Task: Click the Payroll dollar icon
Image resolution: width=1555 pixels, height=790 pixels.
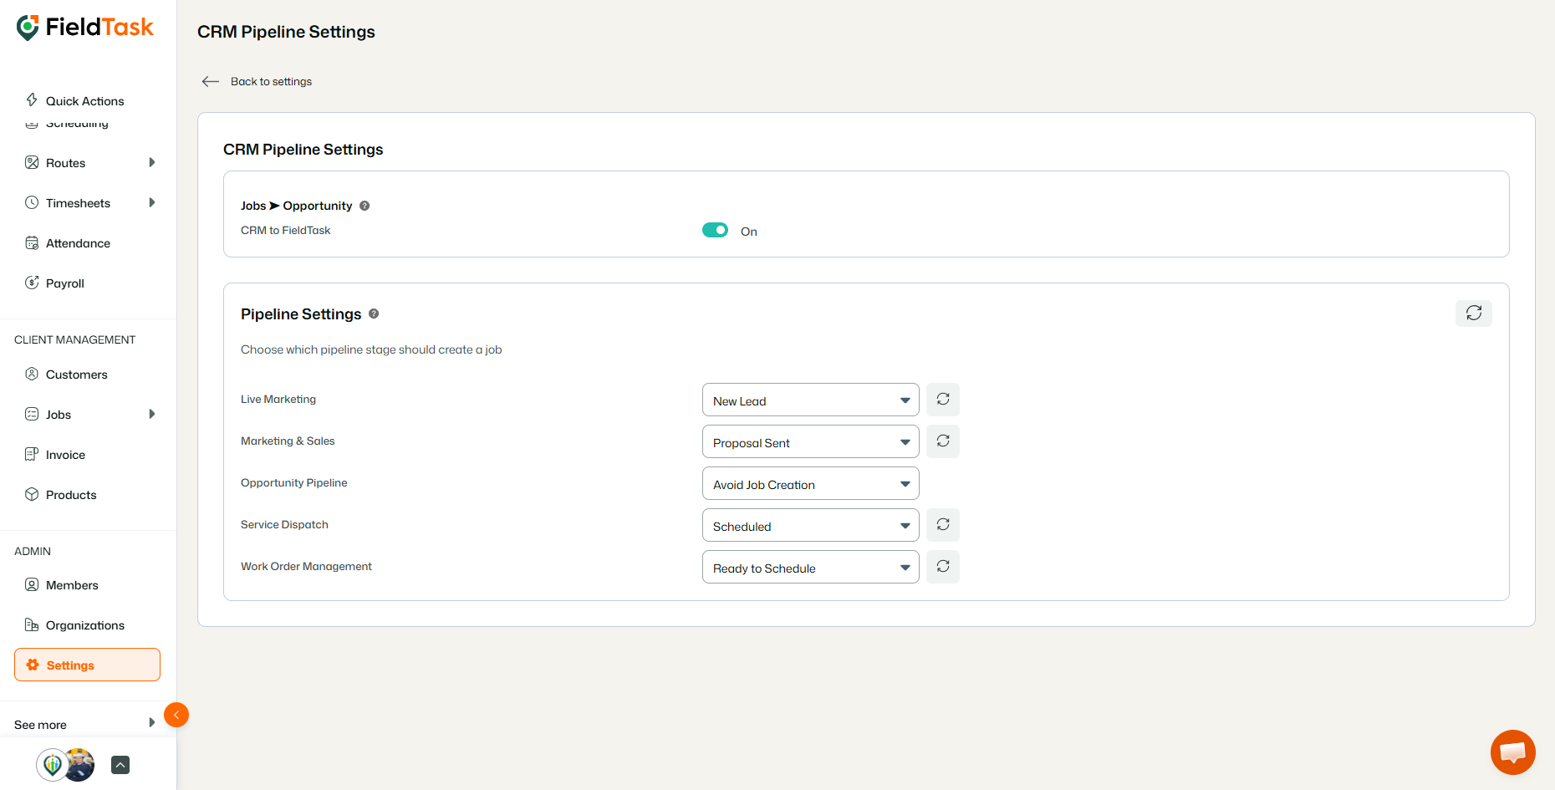Action: click(32, 283)
